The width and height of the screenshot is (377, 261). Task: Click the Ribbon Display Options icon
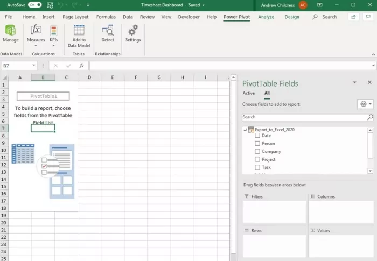(x=319, y=5)
